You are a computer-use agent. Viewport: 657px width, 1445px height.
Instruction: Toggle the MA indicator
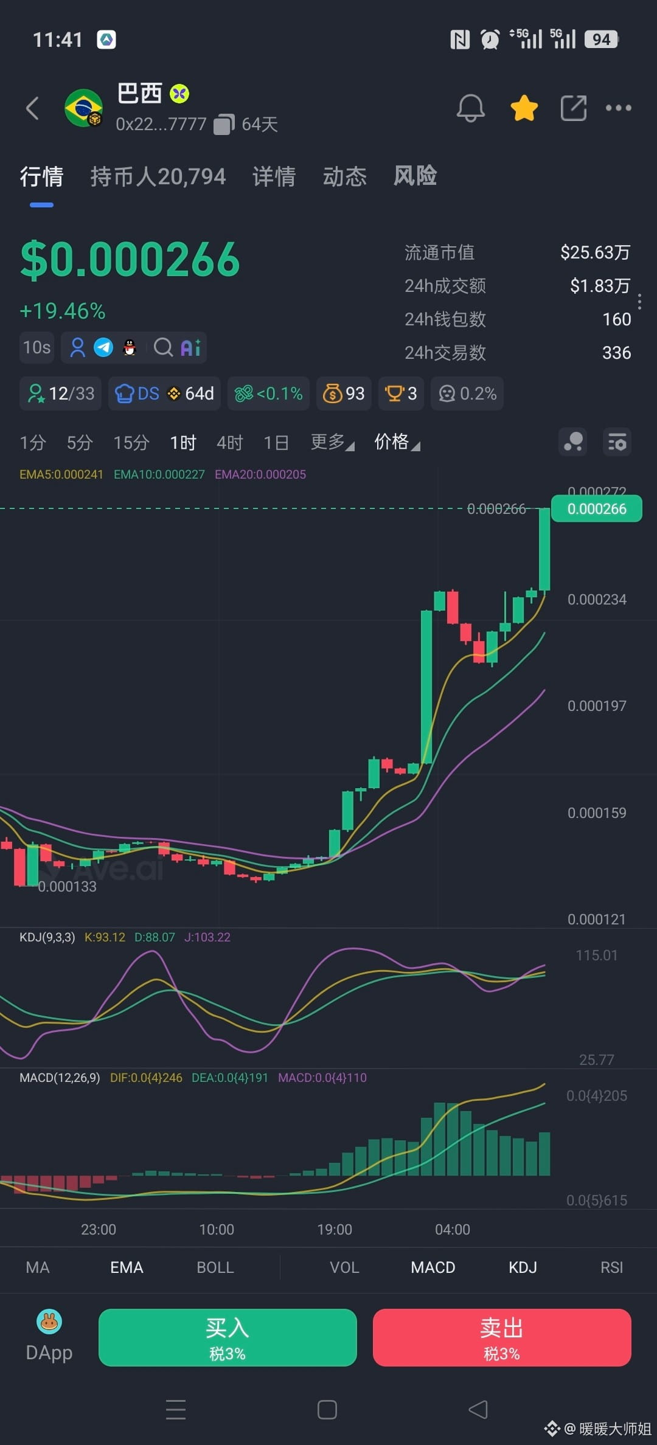(x=38, y=1267)
